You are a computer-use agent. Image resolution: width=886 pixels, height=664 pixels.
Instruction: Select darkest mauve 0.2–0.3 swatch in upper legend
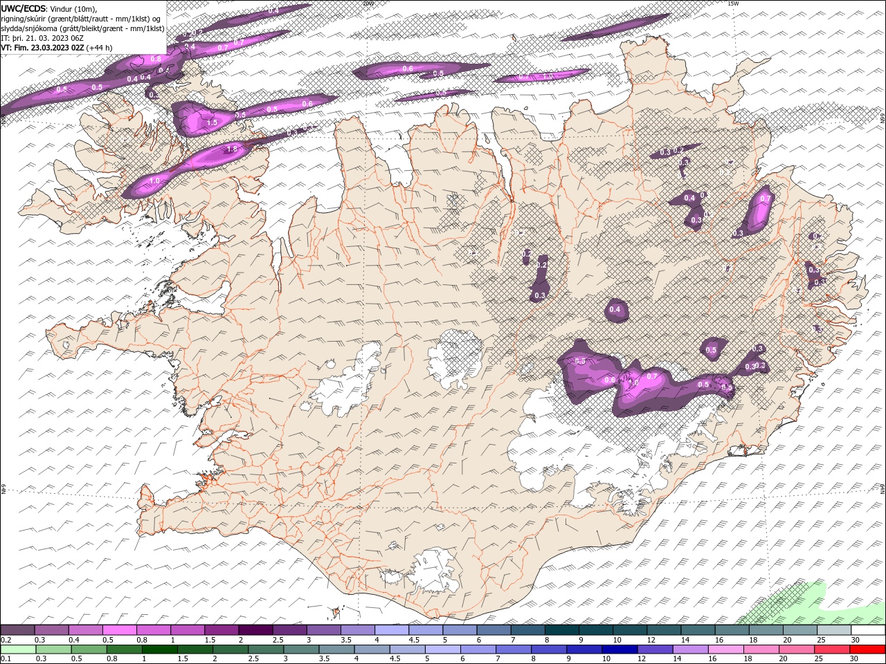coord(17,629)
